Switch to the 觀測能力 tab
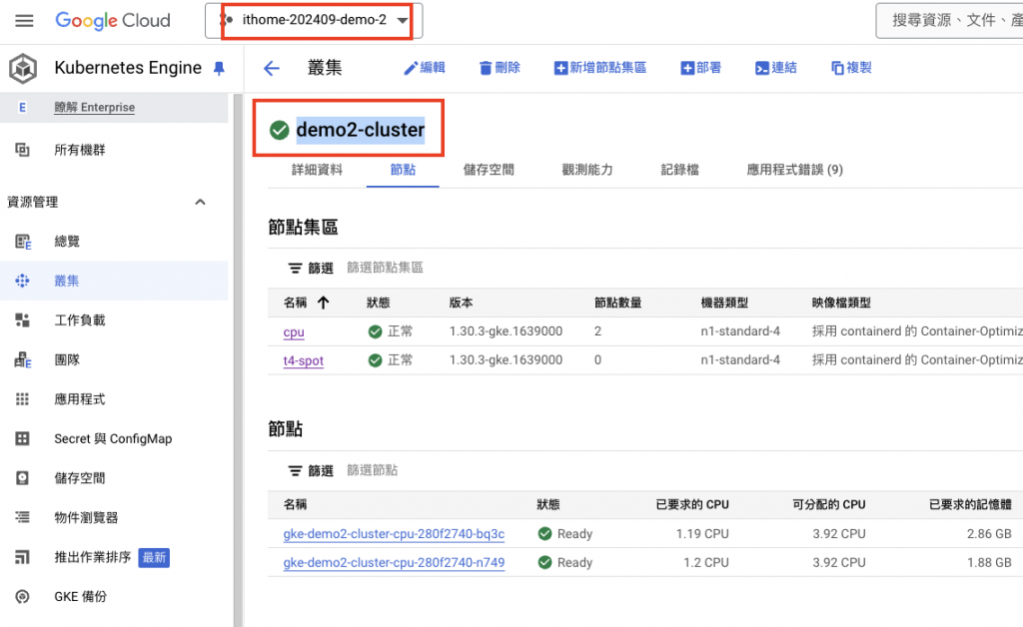This screenshot has height=627, width=1023. point(587,170)
